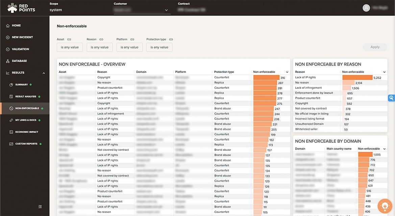This screenshot has height=216, width=395.
Task: Select the Validation checkmark icon
Action: [x=7, y=49]
